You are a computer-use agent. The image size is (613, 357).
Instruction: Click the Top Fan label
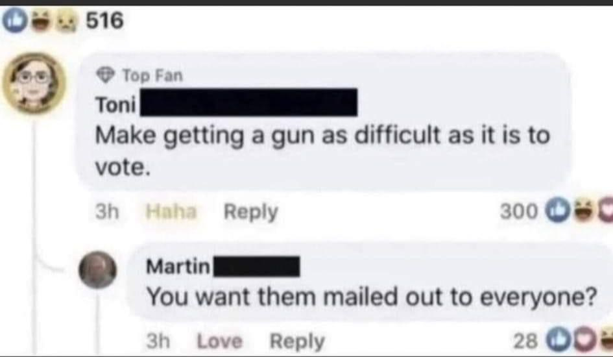click(x=153, y=75)
